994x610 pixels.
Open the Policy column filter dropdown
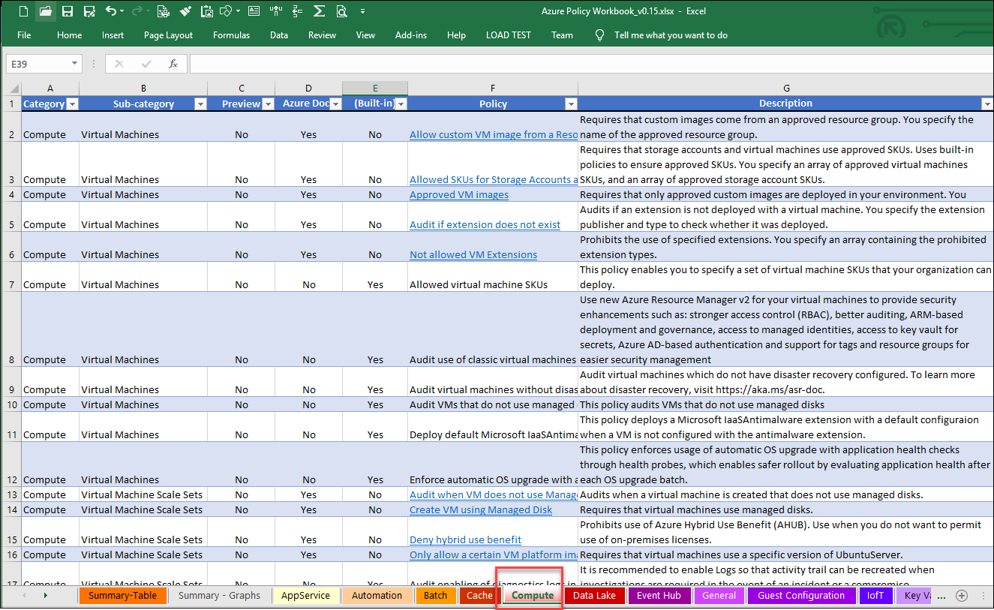571,104
